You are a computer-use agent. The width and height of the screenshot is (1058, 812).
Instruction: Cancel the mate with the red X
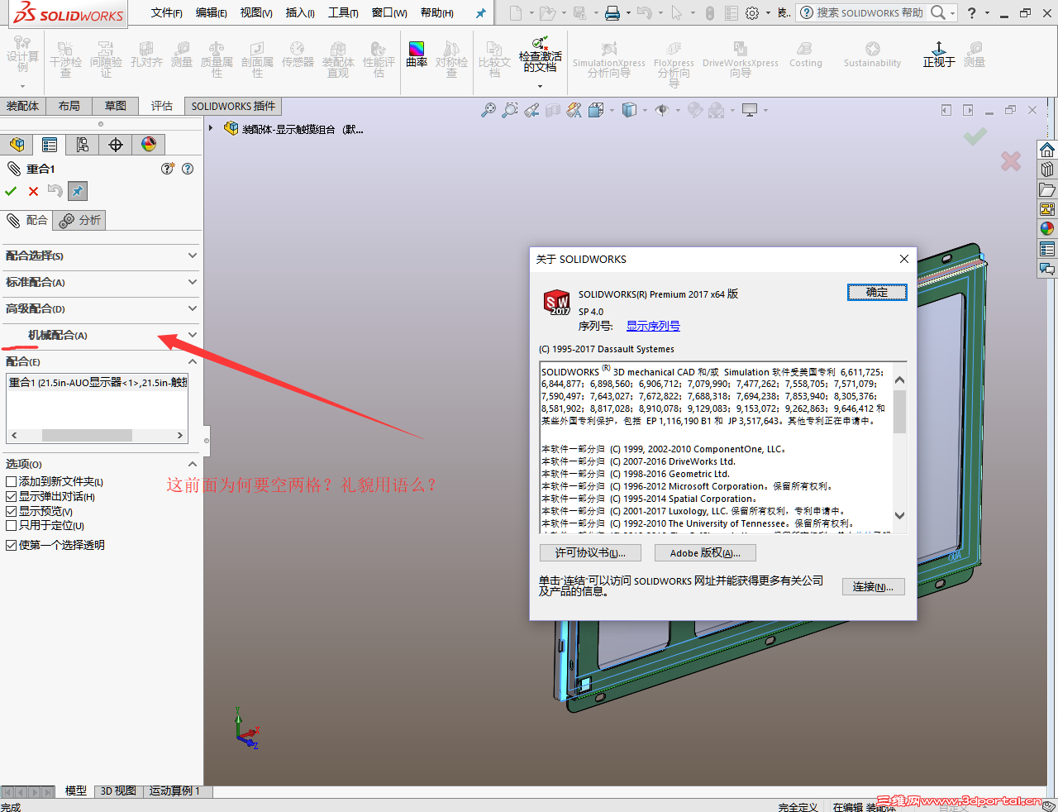click(x=33, y=192)
